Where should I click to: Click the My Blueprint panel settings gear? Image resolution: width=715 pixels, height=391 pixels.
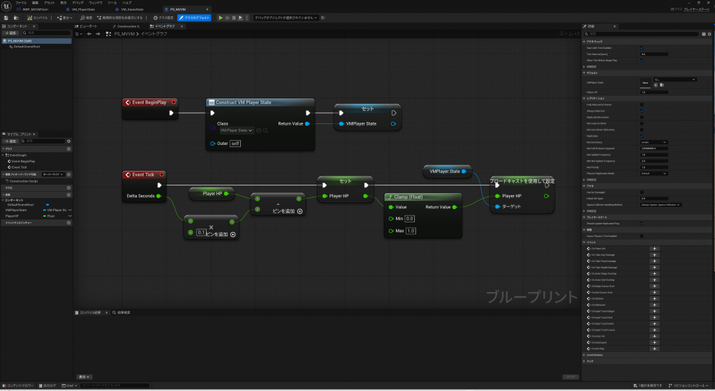(x=68, y=141)
